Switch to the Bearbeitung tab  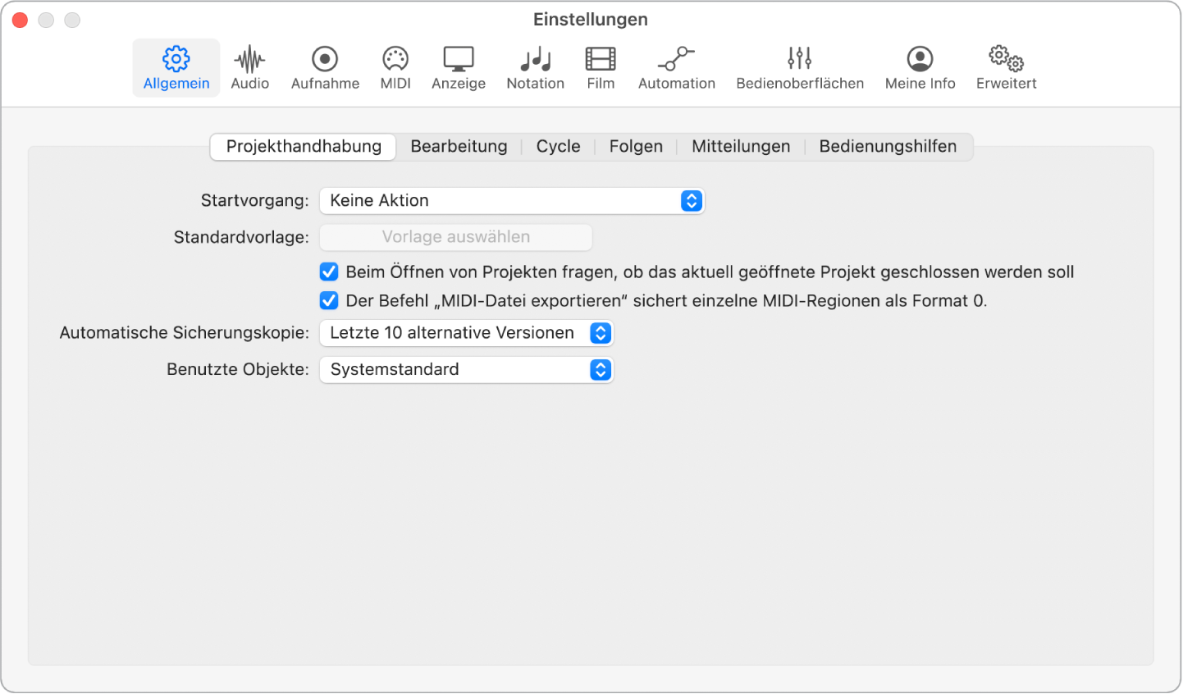pyautogui.click(x=459, y=146)
